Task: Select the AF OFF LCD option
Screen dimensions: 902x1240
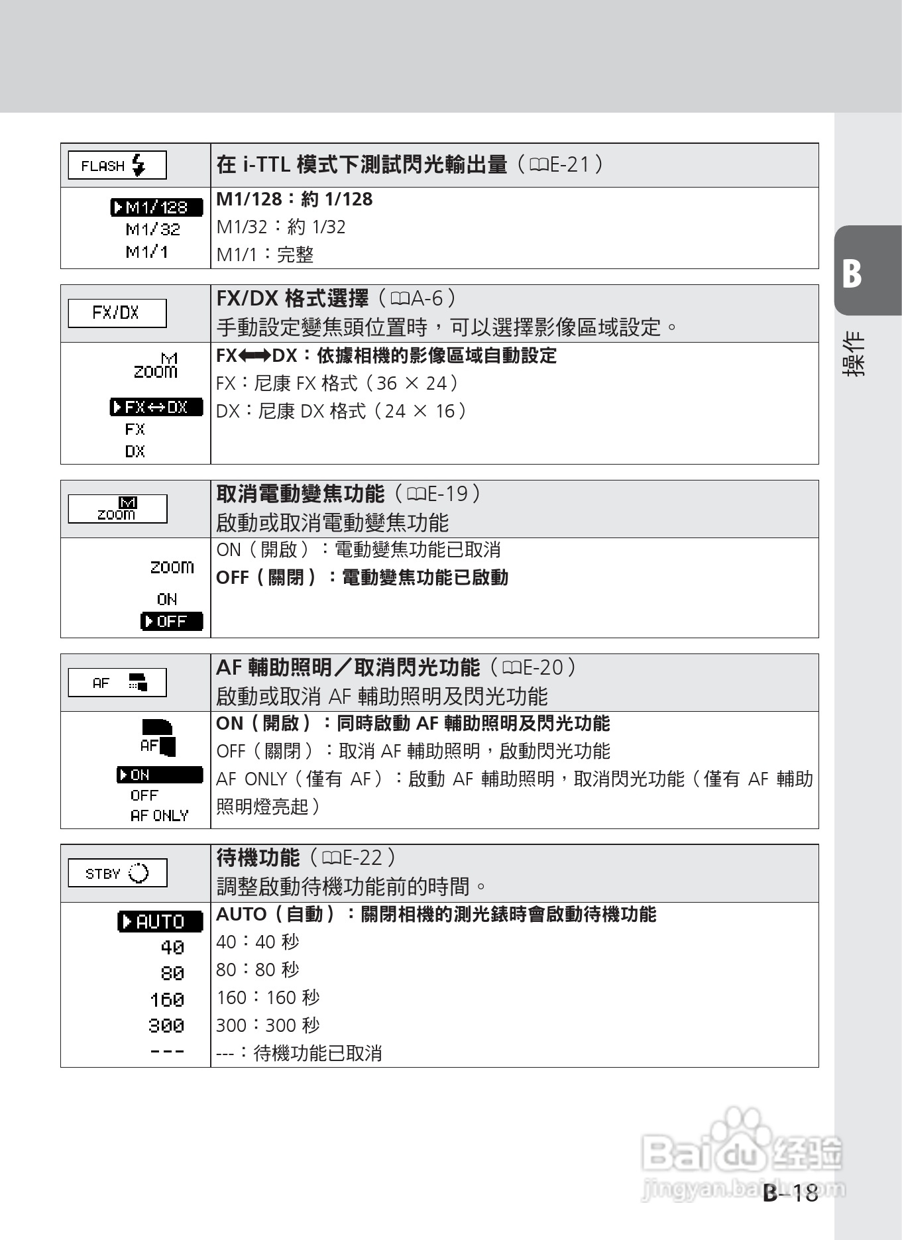Action: (144, 795)
